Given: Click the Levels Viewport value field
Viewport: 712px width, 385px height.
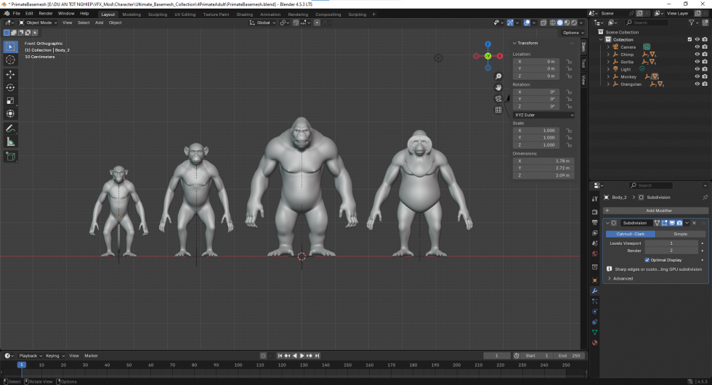Looking at the screenshot, I should click(x=671, y=243).
